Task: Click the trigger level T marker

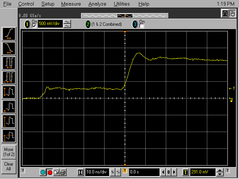Action: (232, 88)
